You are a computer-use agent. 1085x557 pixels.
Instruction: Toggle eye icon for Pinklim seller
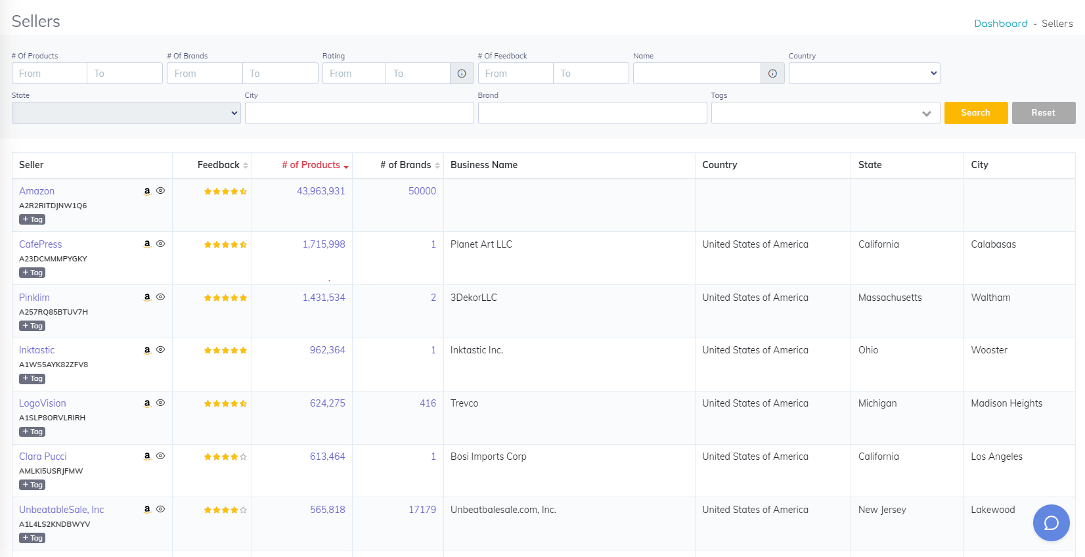tap(160, 298)
